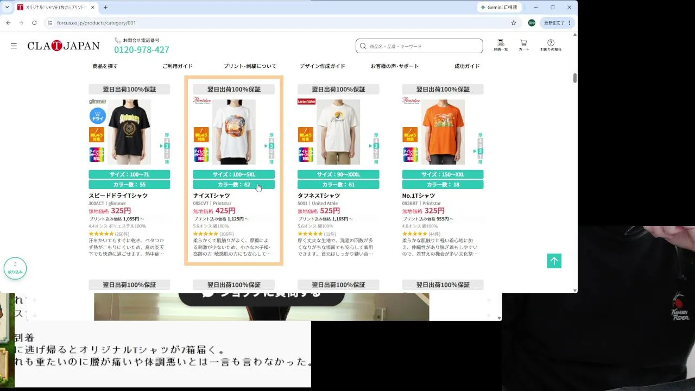Open the お客様の声・サポート menu

tap(395, 66)
